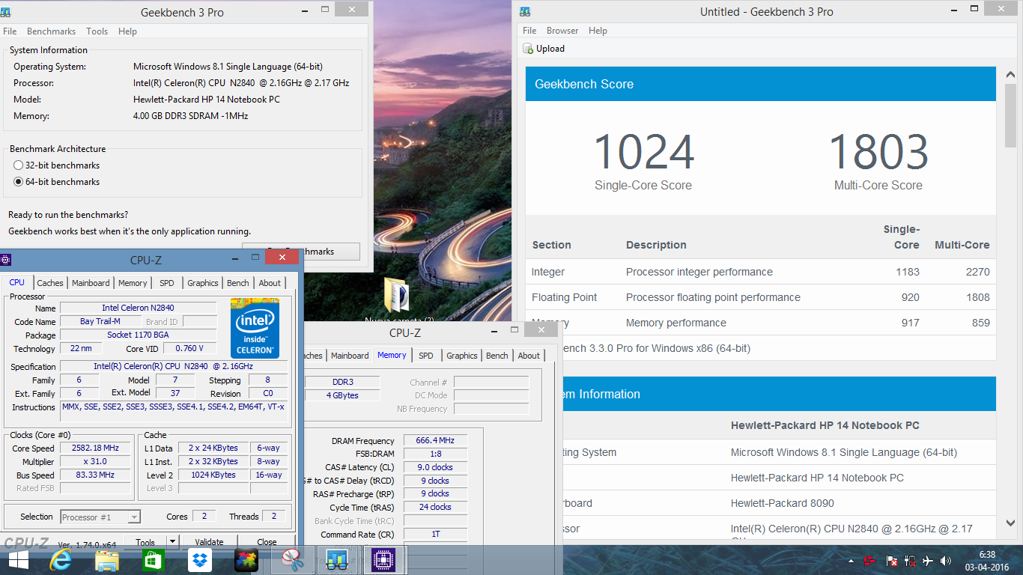This screenshot has width=1023, height=575.
Task: Switch to About tab in front CPU-Z
Action: 270,283
